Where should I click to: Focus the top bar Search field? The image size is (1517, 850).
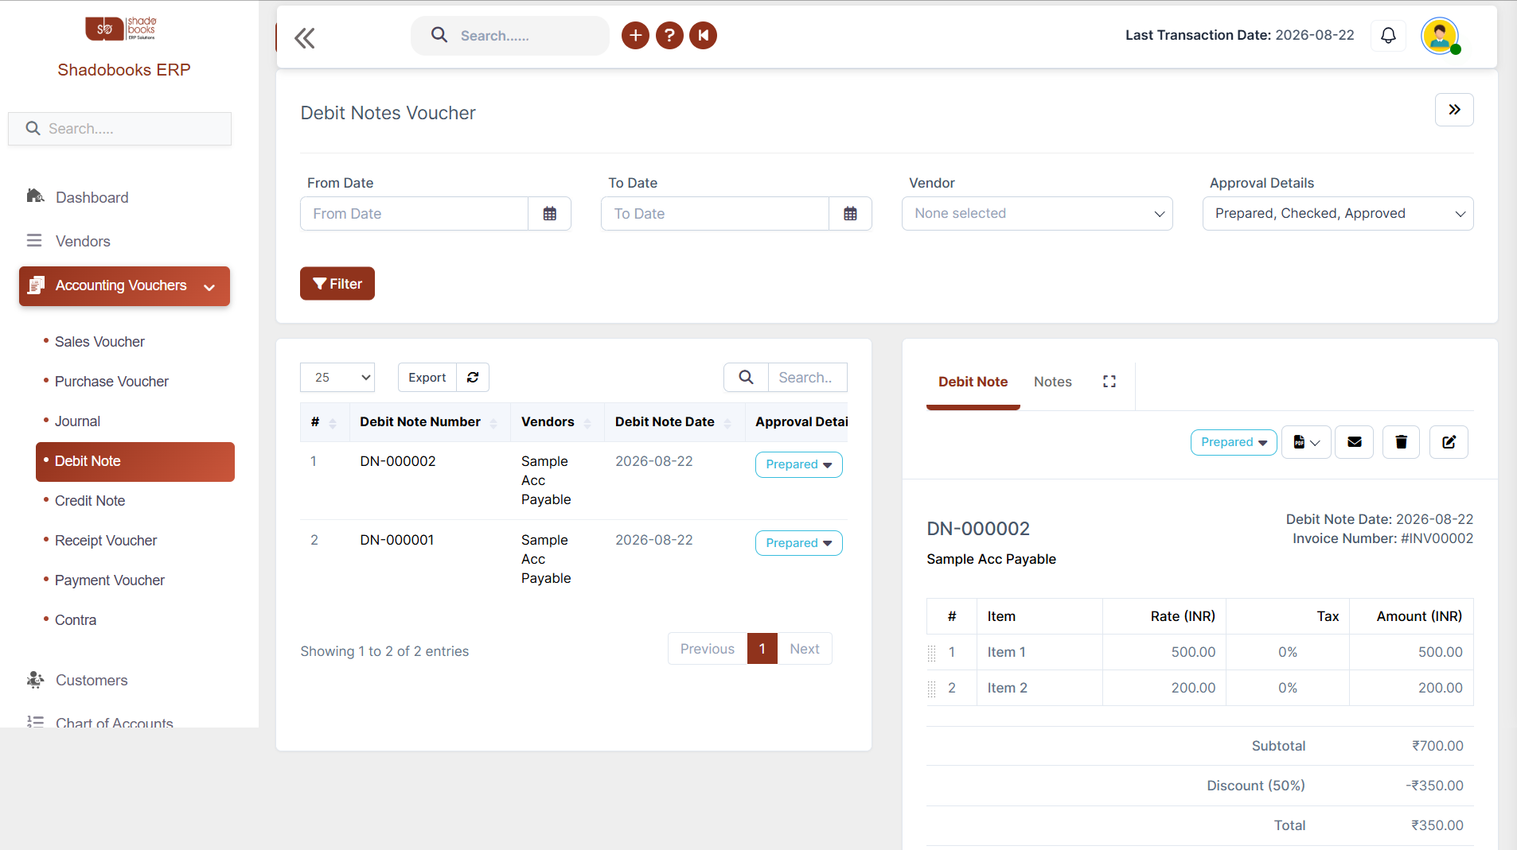pos(510,36)
